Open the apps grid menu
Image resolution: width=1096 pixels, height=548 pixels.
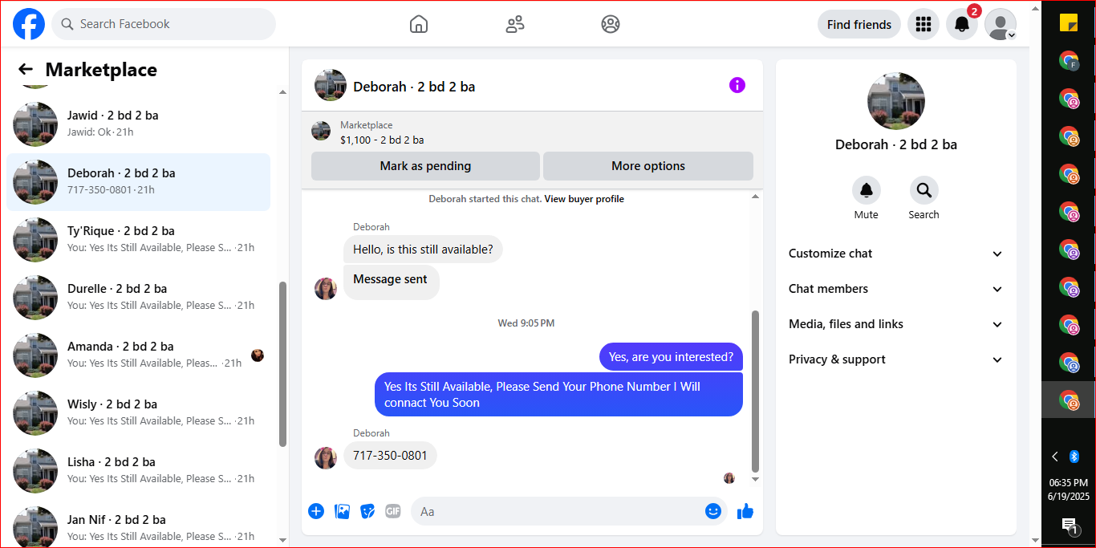[x=923, y=24]
